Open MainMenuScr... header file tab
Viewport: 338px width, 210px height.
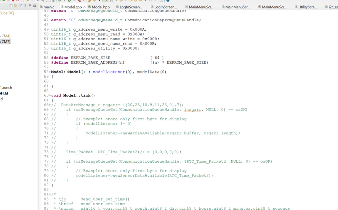272,7
